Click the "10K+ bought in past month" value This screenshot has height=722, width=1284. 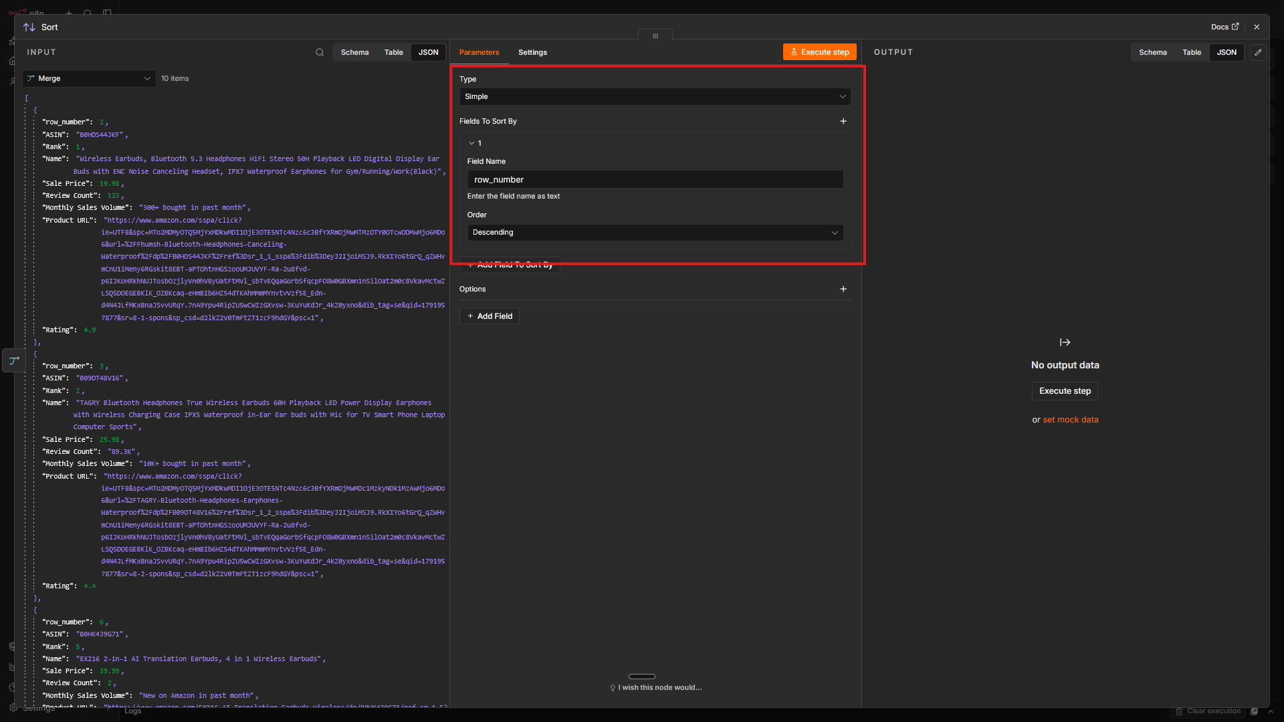point(194,463)
